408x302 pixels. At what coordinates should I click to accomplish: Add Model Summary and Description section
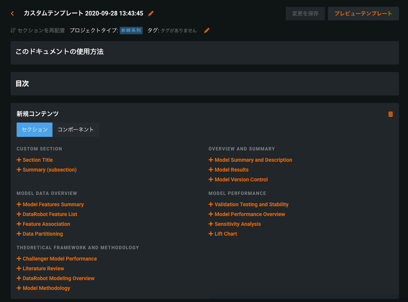pos(253,160)
